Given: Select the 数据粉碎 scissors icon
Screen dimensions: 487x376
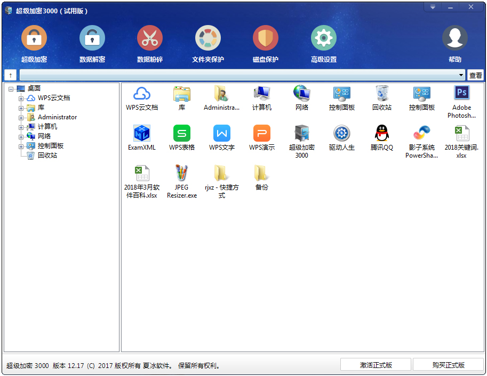Looking at the screenshot, I should tap(150, 38).
